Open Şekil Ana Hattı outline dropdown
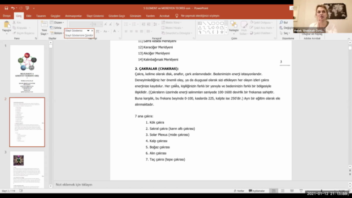The width and height of the screenshot is (352, 198). pos(262,28)
